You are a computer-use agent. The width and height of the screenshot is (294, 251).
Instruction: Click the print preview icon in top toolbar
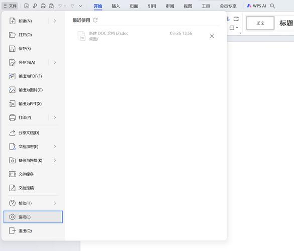point(51,6)
